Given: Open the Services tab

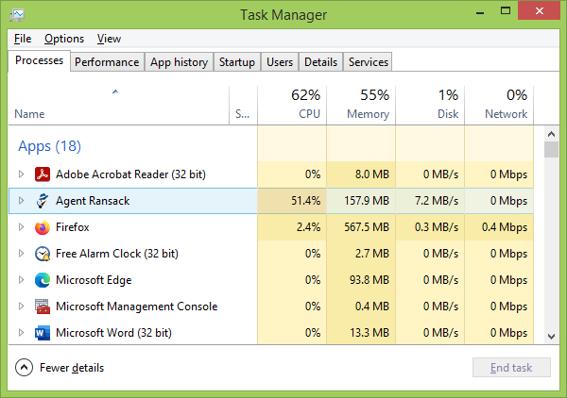Looking at the screenshot, I should [x=369, y=62].
